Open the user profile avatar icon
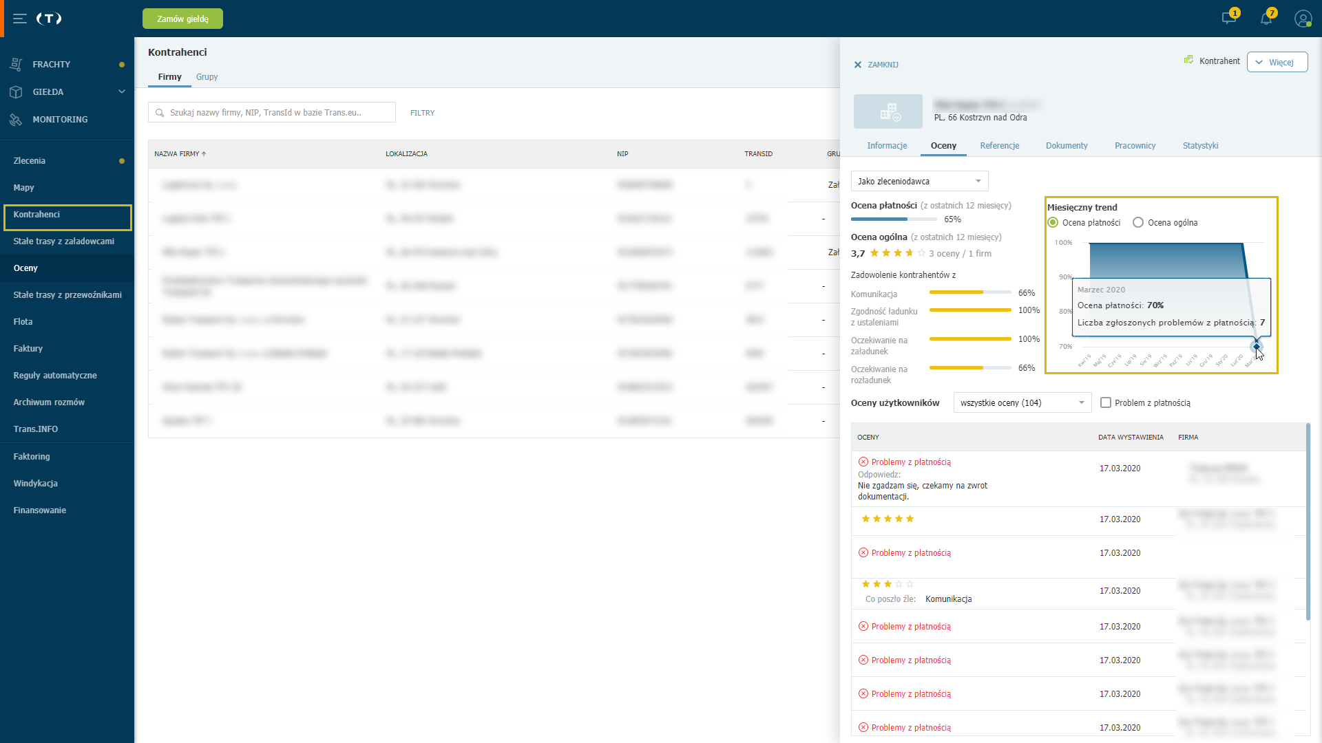Screen dimensions: 1322x743 (1303, 19)
